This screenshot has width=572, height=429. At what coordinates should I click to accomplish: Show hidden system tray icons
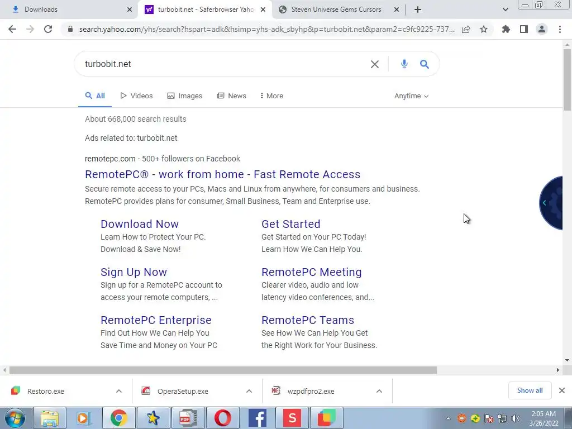[448, 418]
